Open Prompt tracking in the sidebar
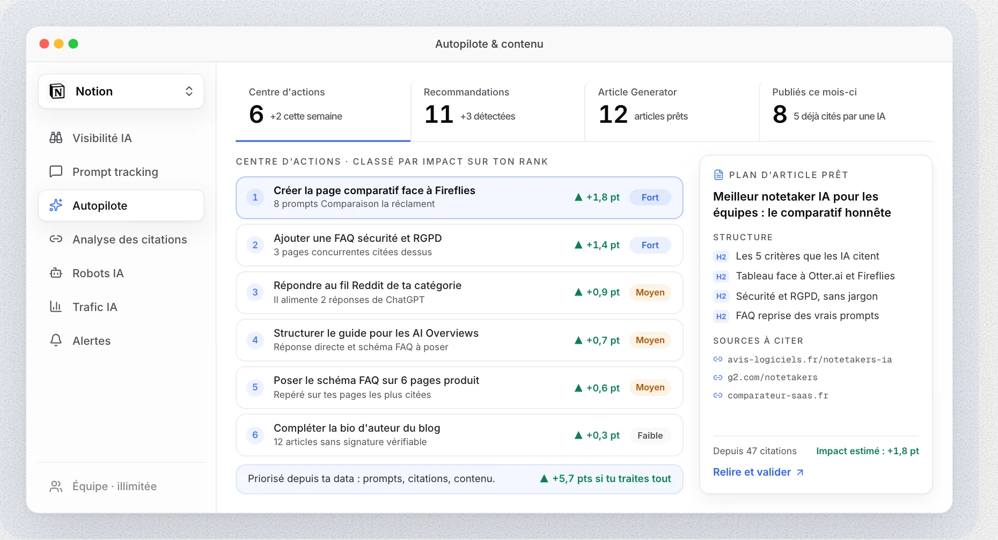998x540 pixels. pos(121,172)
